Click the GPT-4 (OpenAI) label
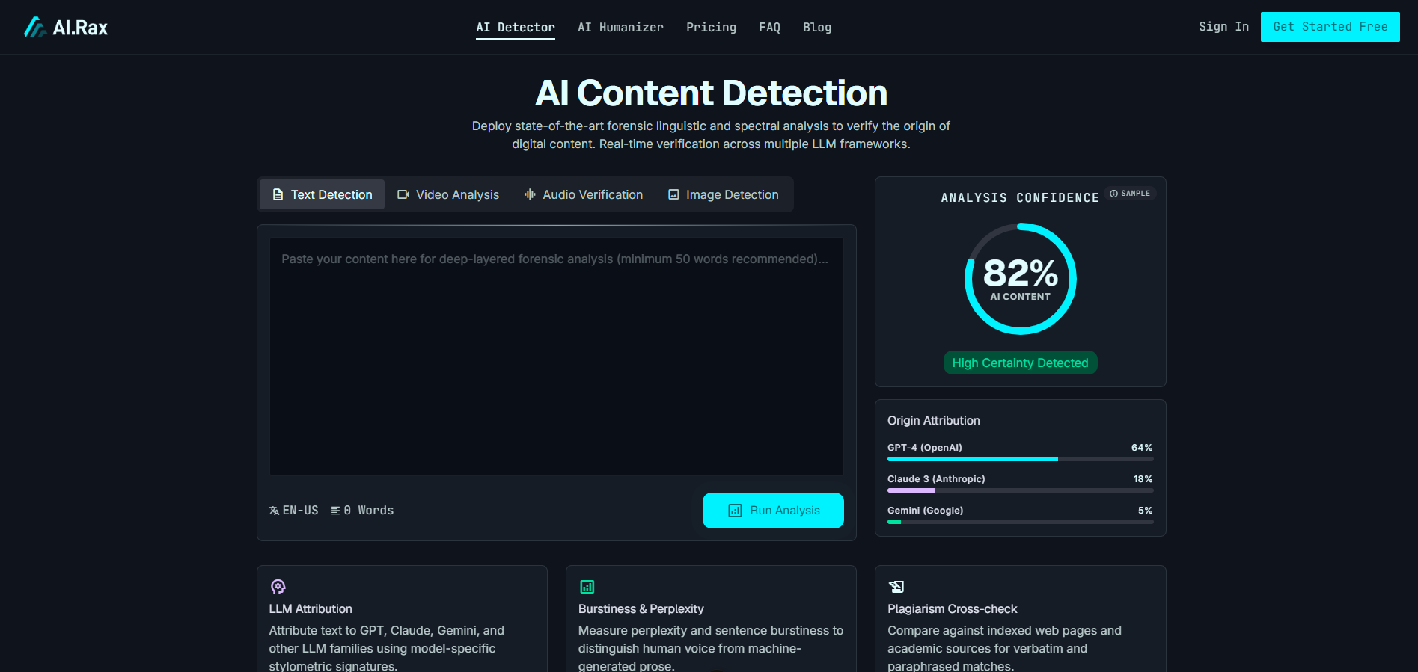Viewport: 1418px width, 672px height. pos(925,448)
